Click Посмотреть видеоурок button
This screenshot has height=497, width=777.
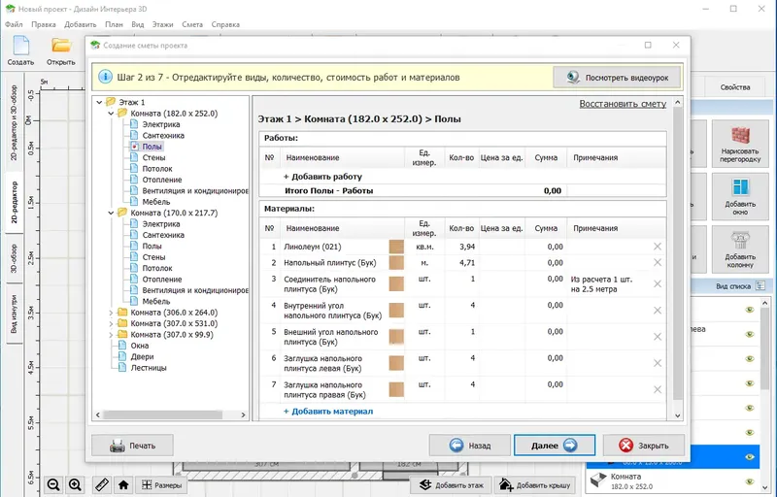617,78
